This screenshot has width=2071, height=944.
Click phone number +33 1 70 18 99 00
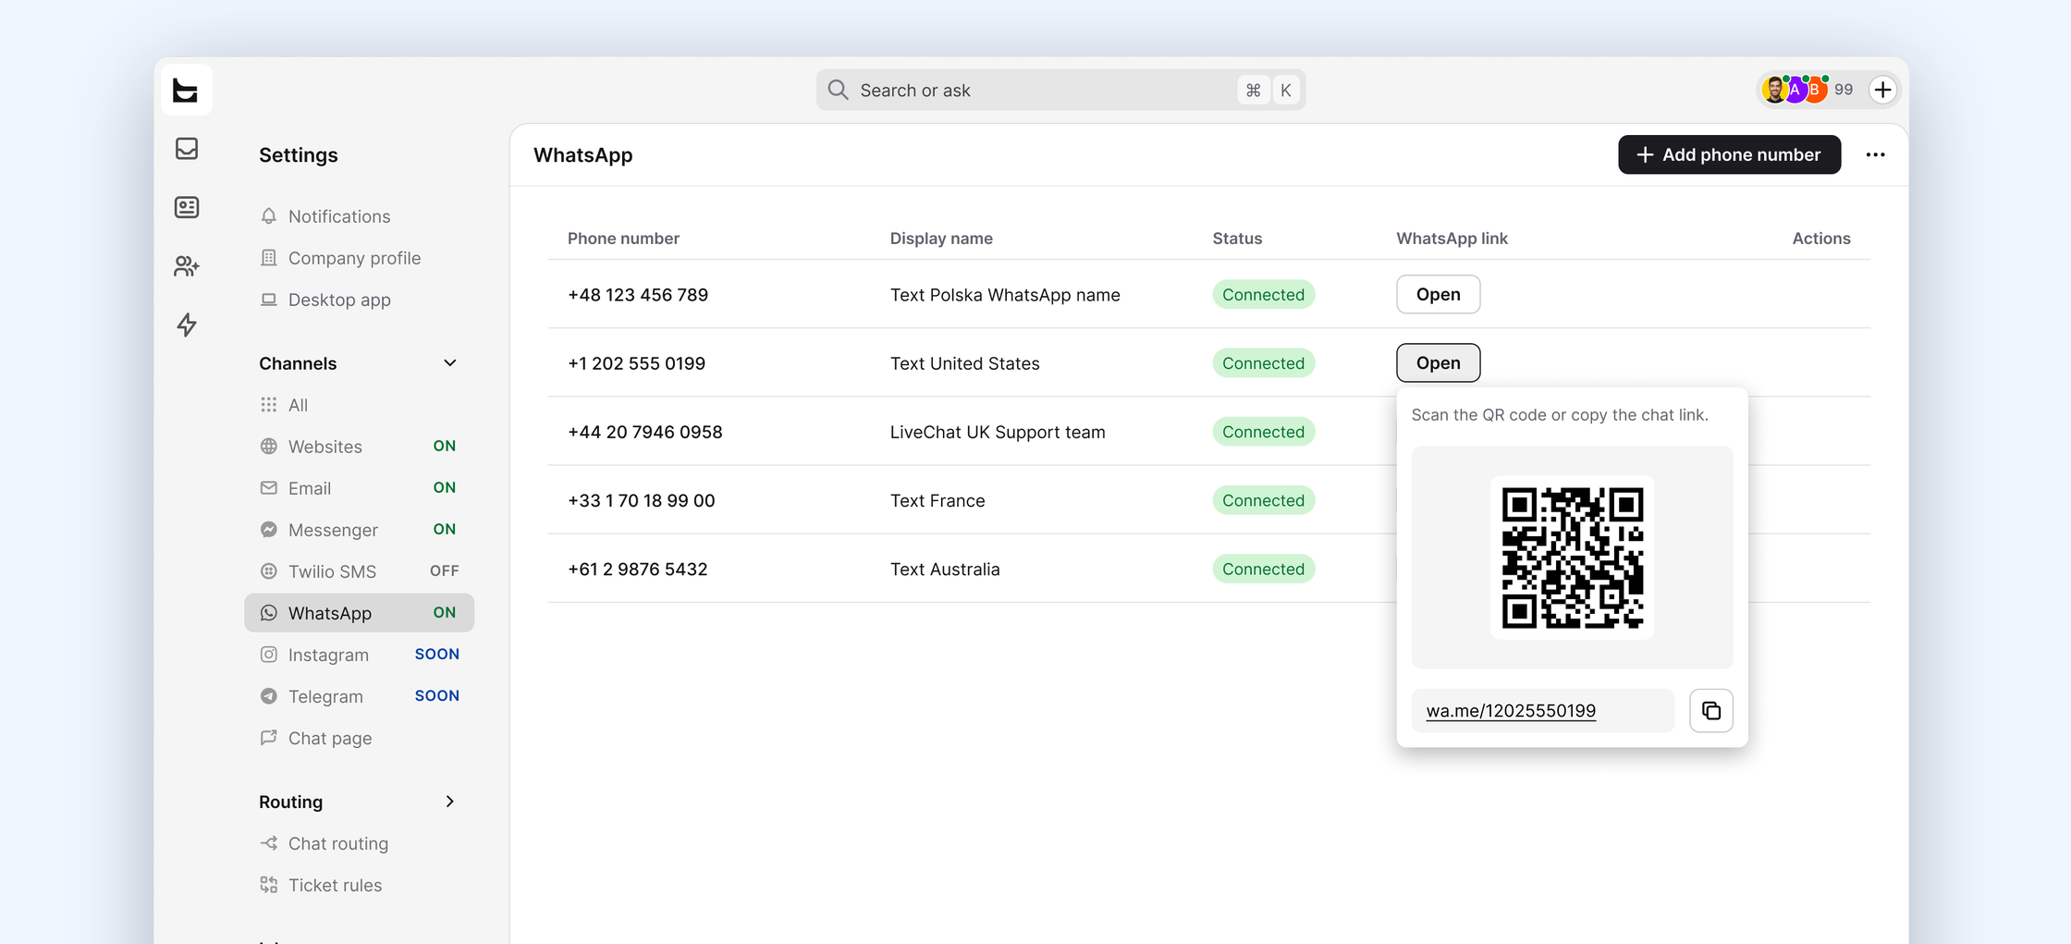(x=642, y=500)
